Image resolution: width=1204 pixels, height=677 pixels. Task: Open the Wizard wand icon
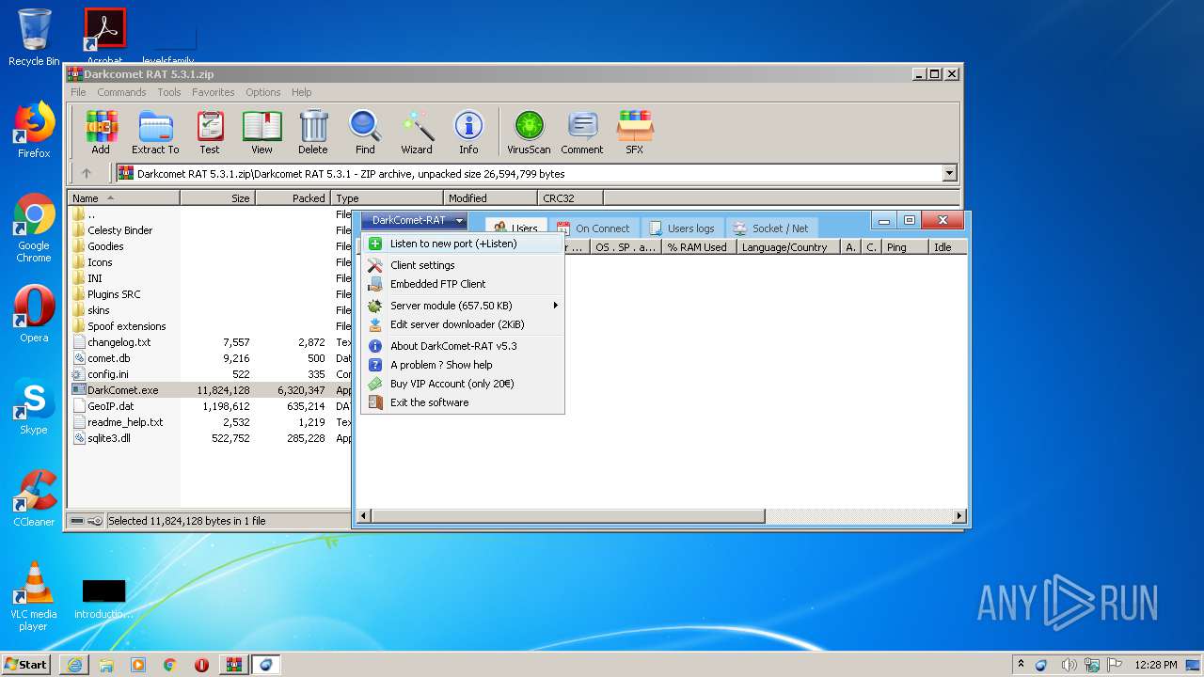coord(417,132)
